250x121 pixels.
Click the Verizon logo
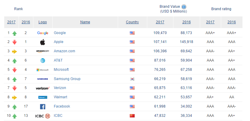[x=43, y=88]
